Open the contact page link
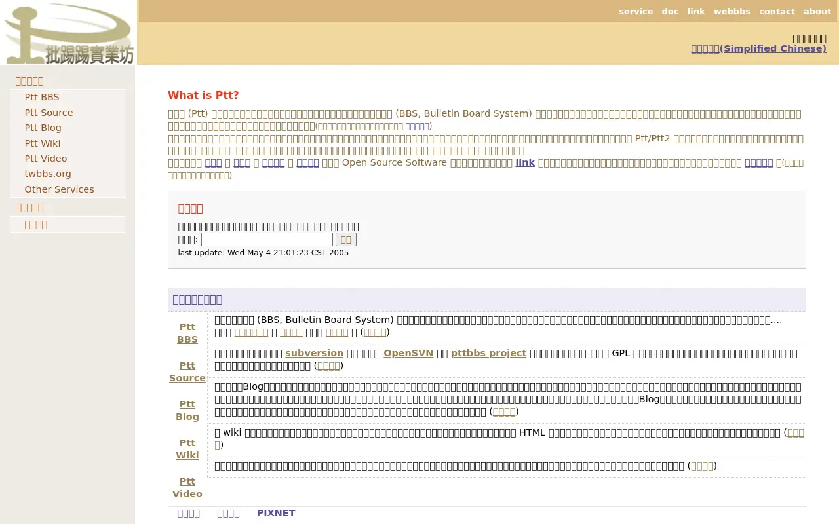 [x=777, y=11]
